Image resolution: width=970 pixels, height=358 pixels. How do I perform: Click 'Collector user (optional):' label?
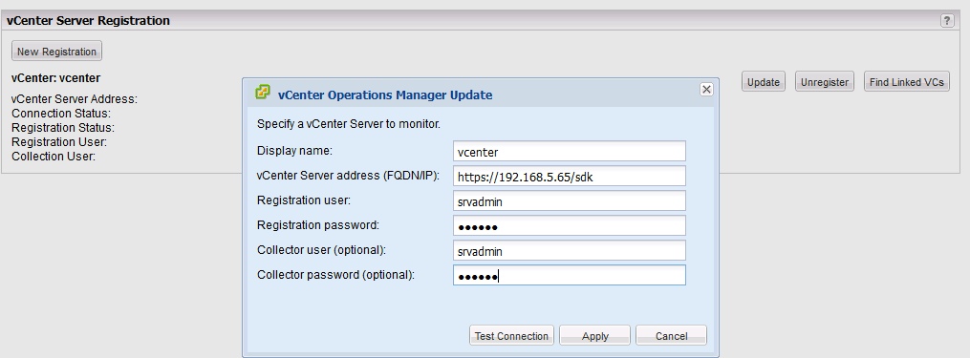tap(321, 250)
